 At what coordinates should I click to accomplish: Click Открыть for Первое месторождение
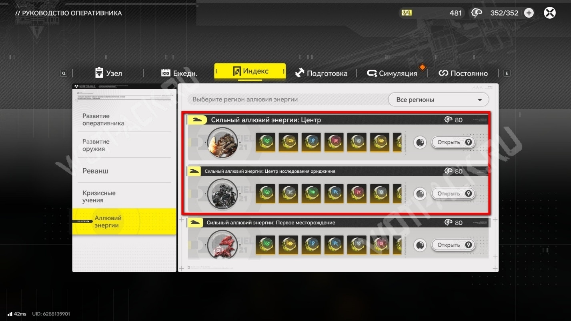click(453, 245)
